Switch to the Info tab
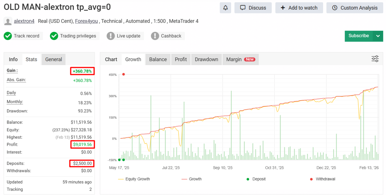386x195 pixels. [x=13, y=59]
